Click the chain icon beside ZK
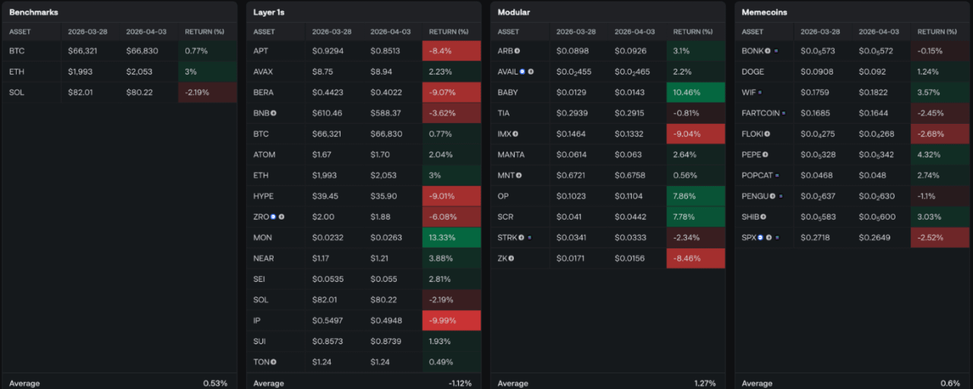Viewport: 973px width, 389px height. (511, 258)
